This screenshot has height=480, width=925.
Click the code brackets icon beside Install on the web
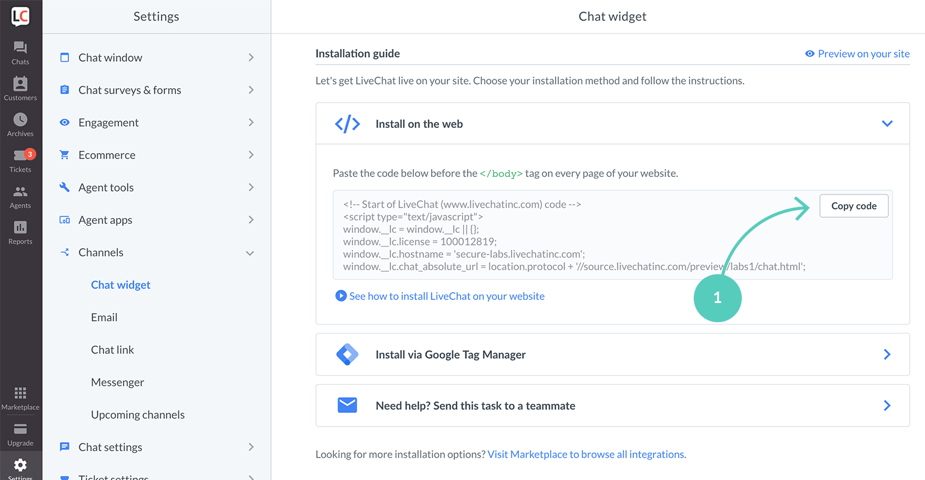(x=347, y=124)
